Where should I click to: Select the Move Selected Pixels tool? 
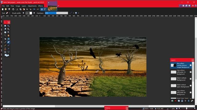click(x=8, y=26)
